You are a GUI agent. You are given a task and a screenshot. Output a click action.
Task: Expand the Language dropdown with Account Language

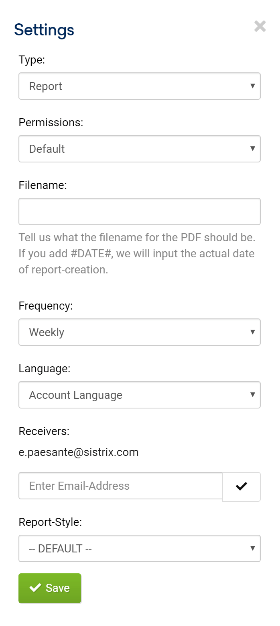click(x=140, y=395)
